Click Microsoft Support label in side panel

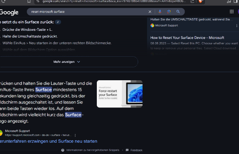pos(166,26)
